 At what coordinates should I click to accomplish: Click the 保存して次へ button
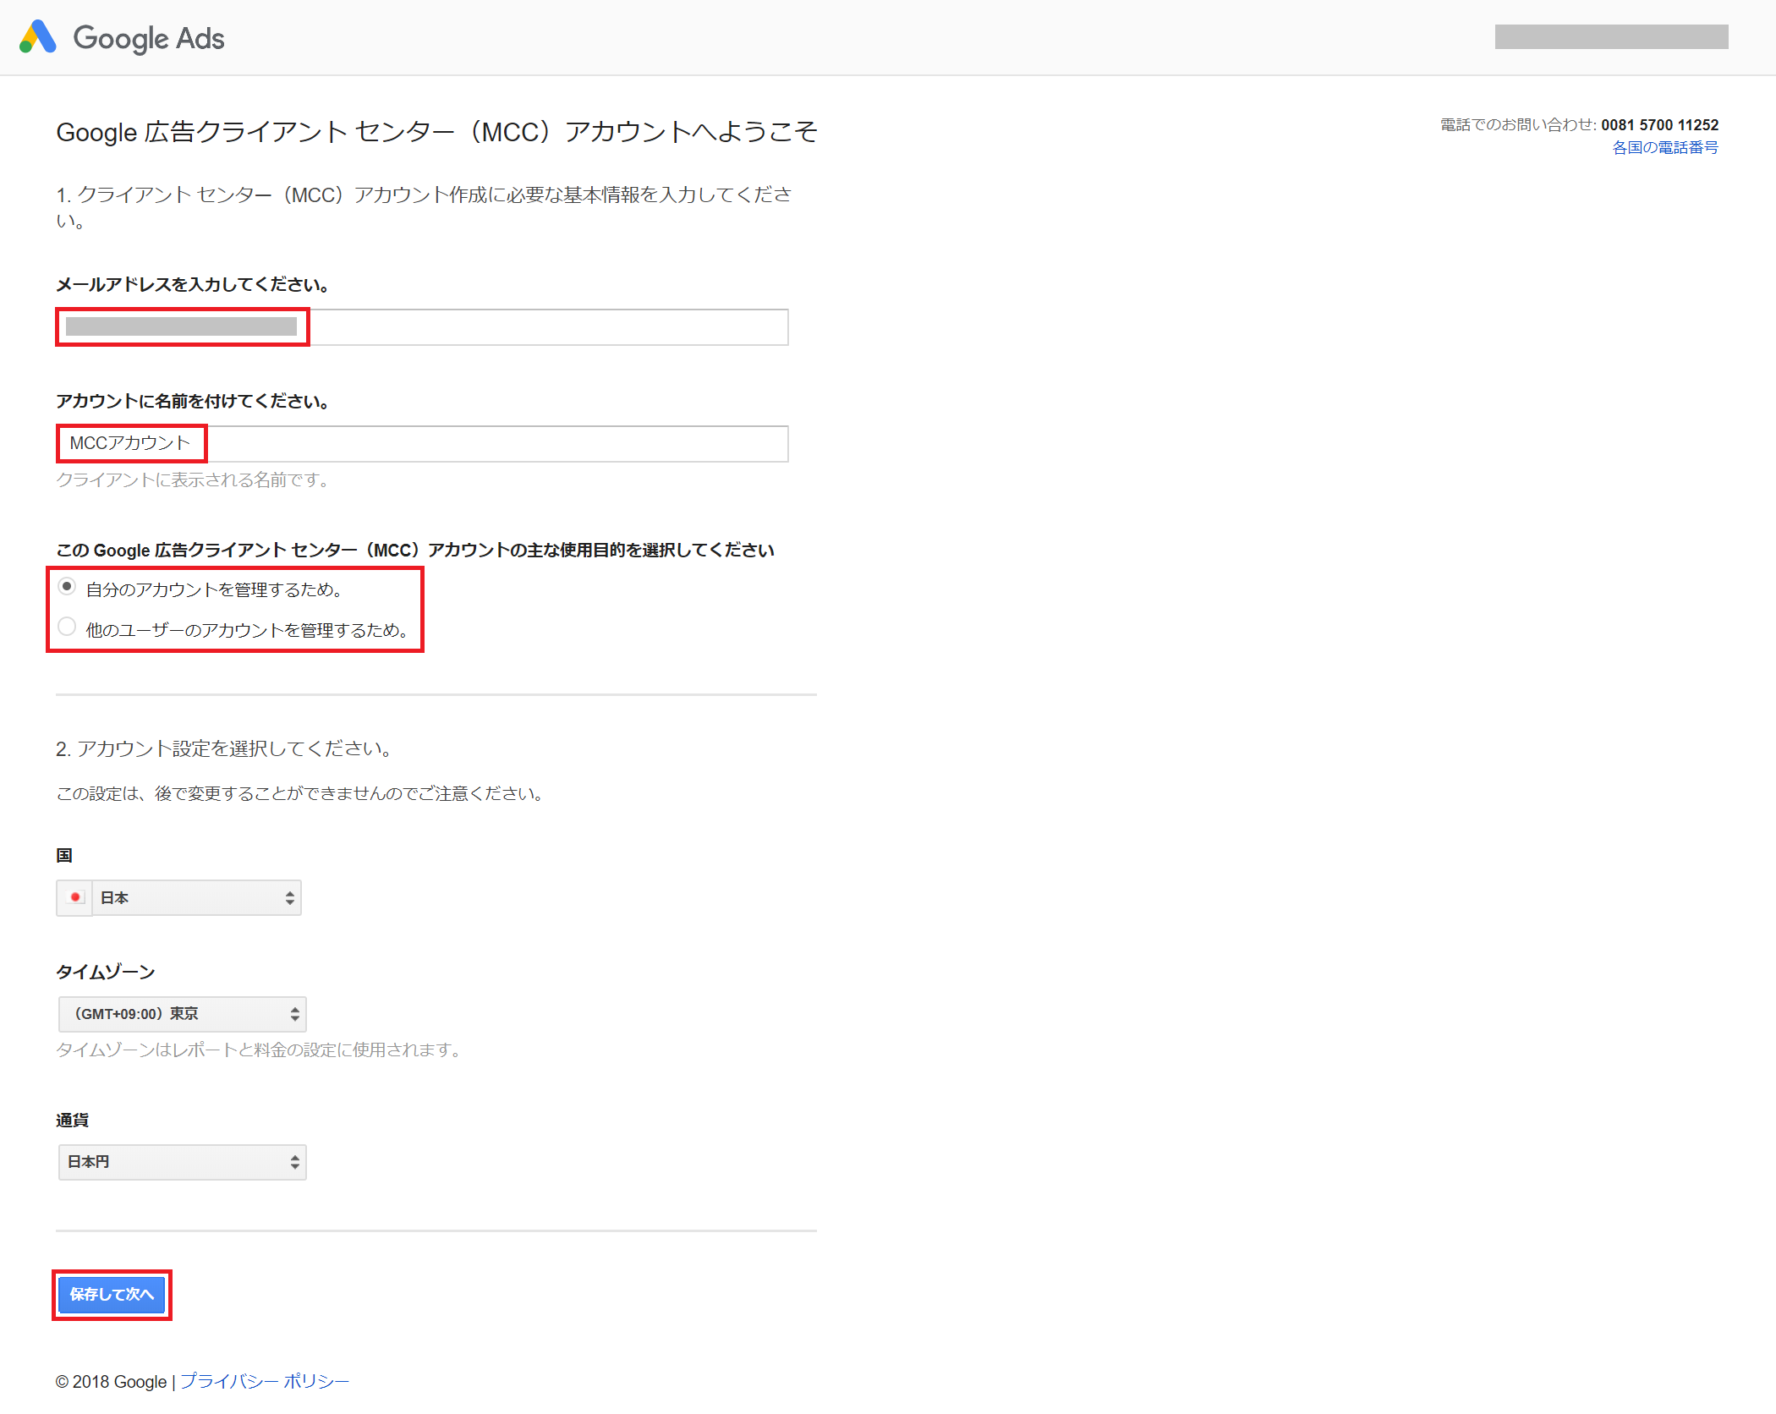tap(112, 1294)
